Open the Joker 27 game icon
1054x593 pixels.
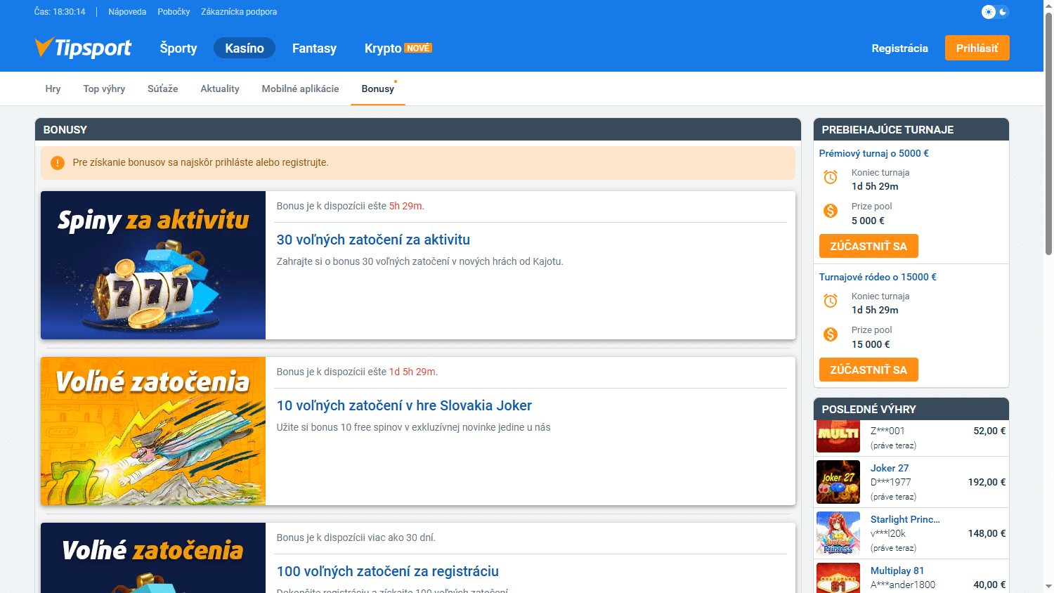click(x=837, y=482)
